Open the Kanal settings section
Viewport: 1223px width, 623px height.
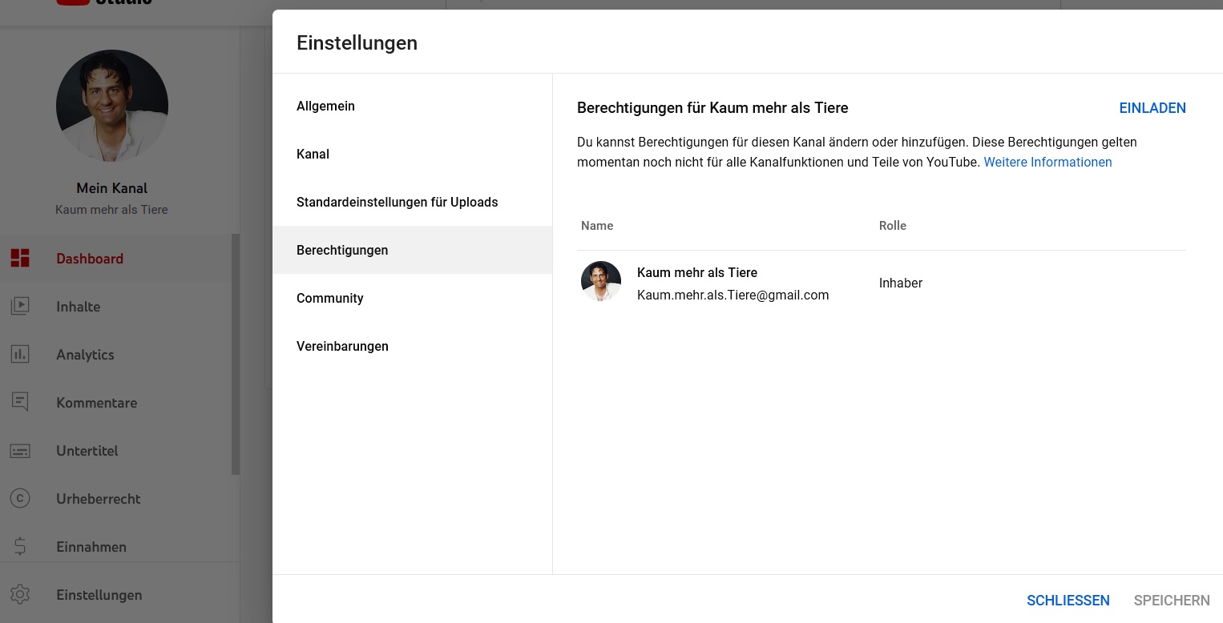(313, 154)
